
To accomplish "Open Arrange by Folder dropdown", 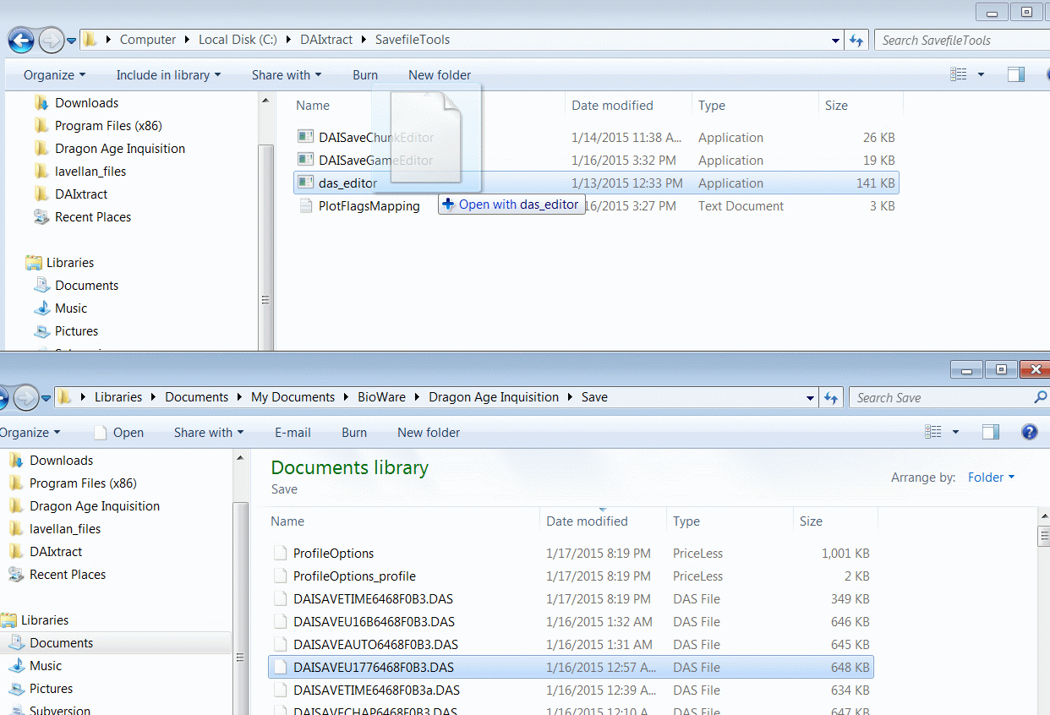I will pos(991,478).
